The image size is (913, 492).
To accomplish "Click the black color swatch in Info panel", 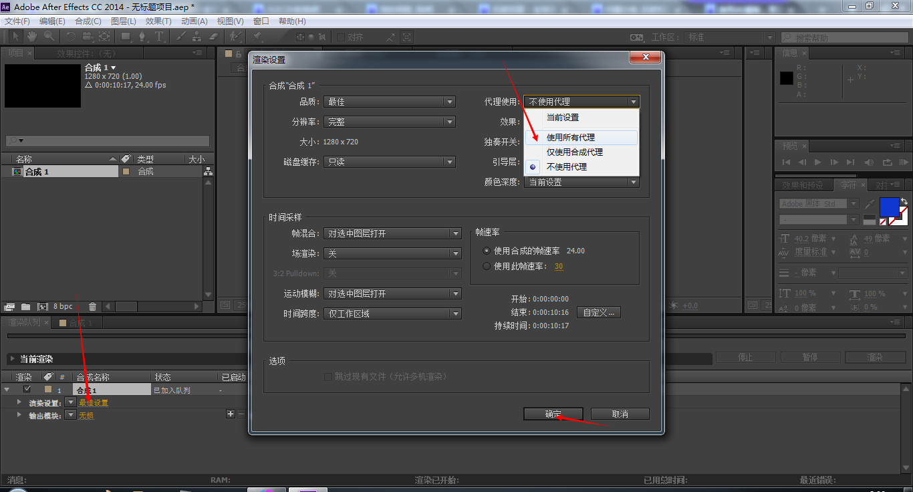I will click(787, 78).
